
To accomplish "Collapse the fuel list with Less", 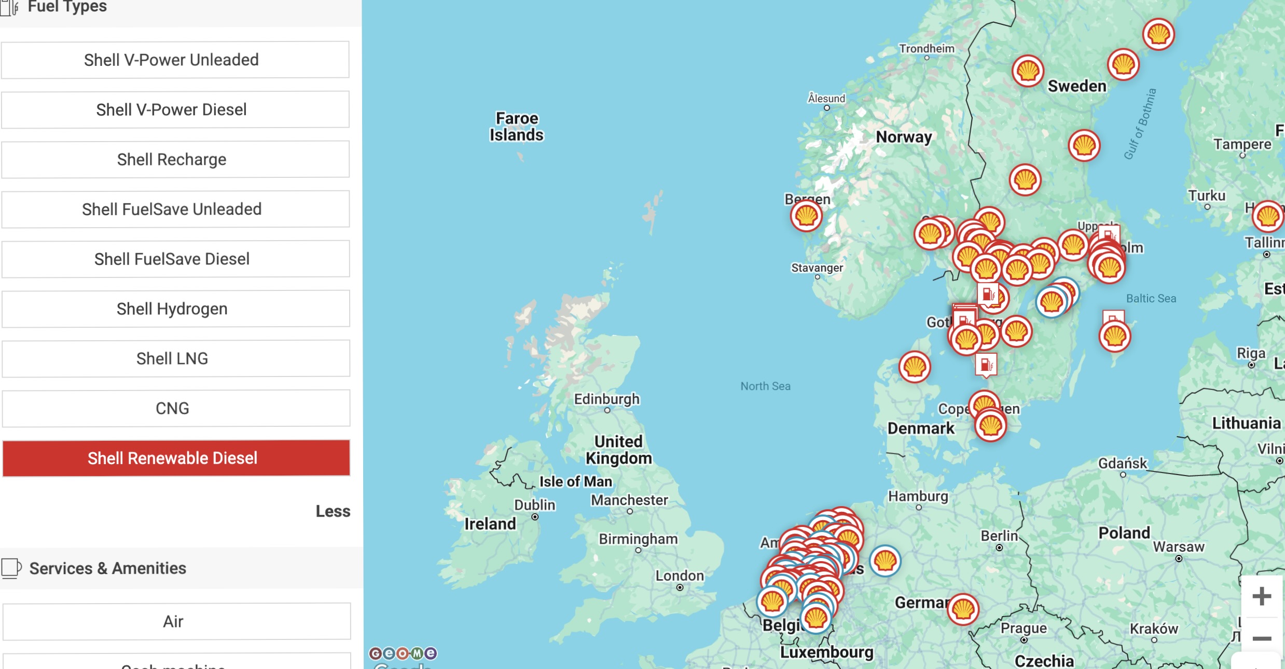I will (x=333, y=511).
